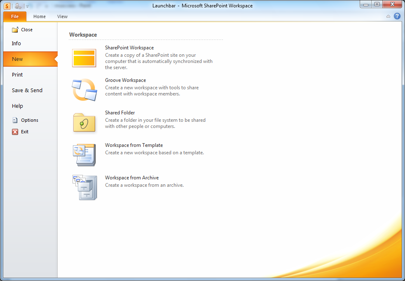
Task: Go to Save & Send section
Action: click(x=27, y=91)
